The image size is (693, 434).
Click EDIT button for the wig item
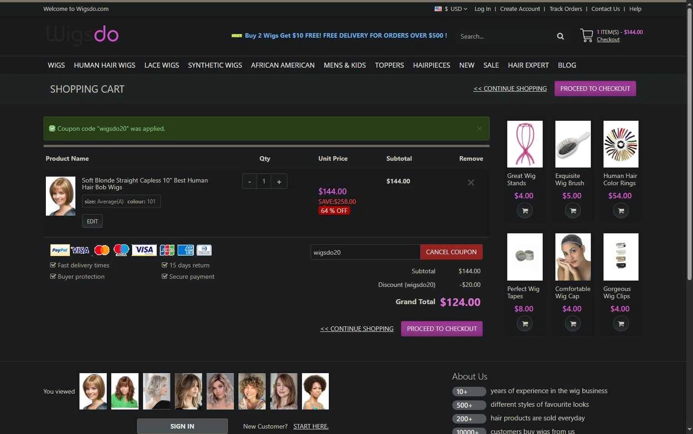click(92, 221)
